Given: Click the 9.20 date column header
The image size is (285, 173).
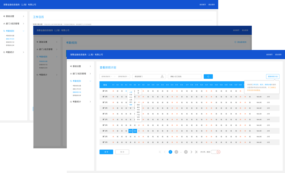Looking at the screenshot, I should [201, 85].
